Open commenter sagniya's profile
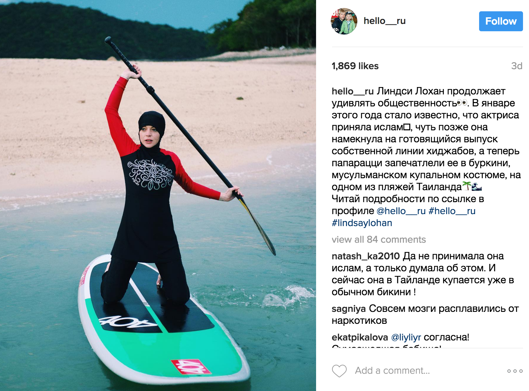The width and height of the screenshot is (529, 391). (349, 309)
